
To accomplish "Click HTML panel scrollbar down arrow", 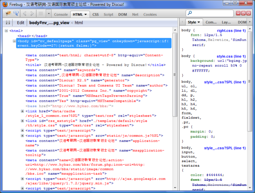I will 175,188.
